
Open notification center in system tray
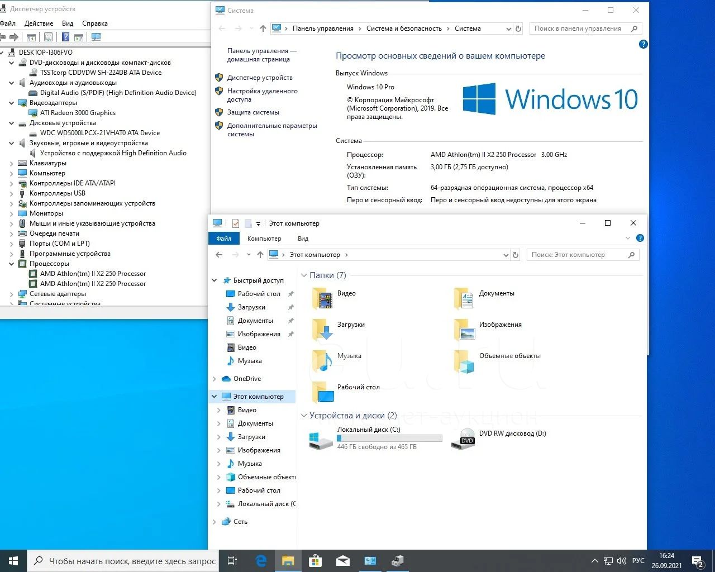tap(697, 561)
